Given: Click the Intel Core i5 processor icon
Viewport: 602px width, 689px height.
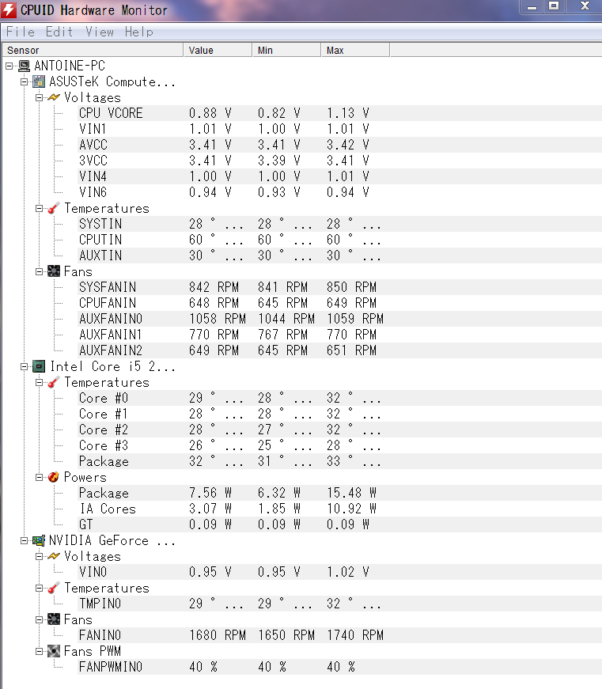Looking at the screenshot, I should pyautogui.click(x=39, y=366).
